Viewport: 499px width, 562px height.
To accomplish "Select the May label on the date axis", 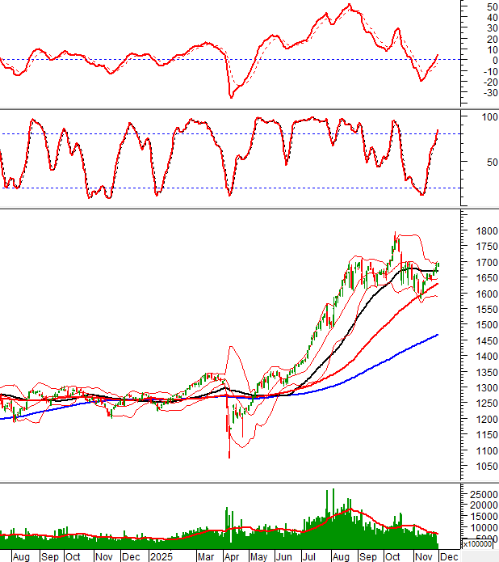I will [258, 557].
